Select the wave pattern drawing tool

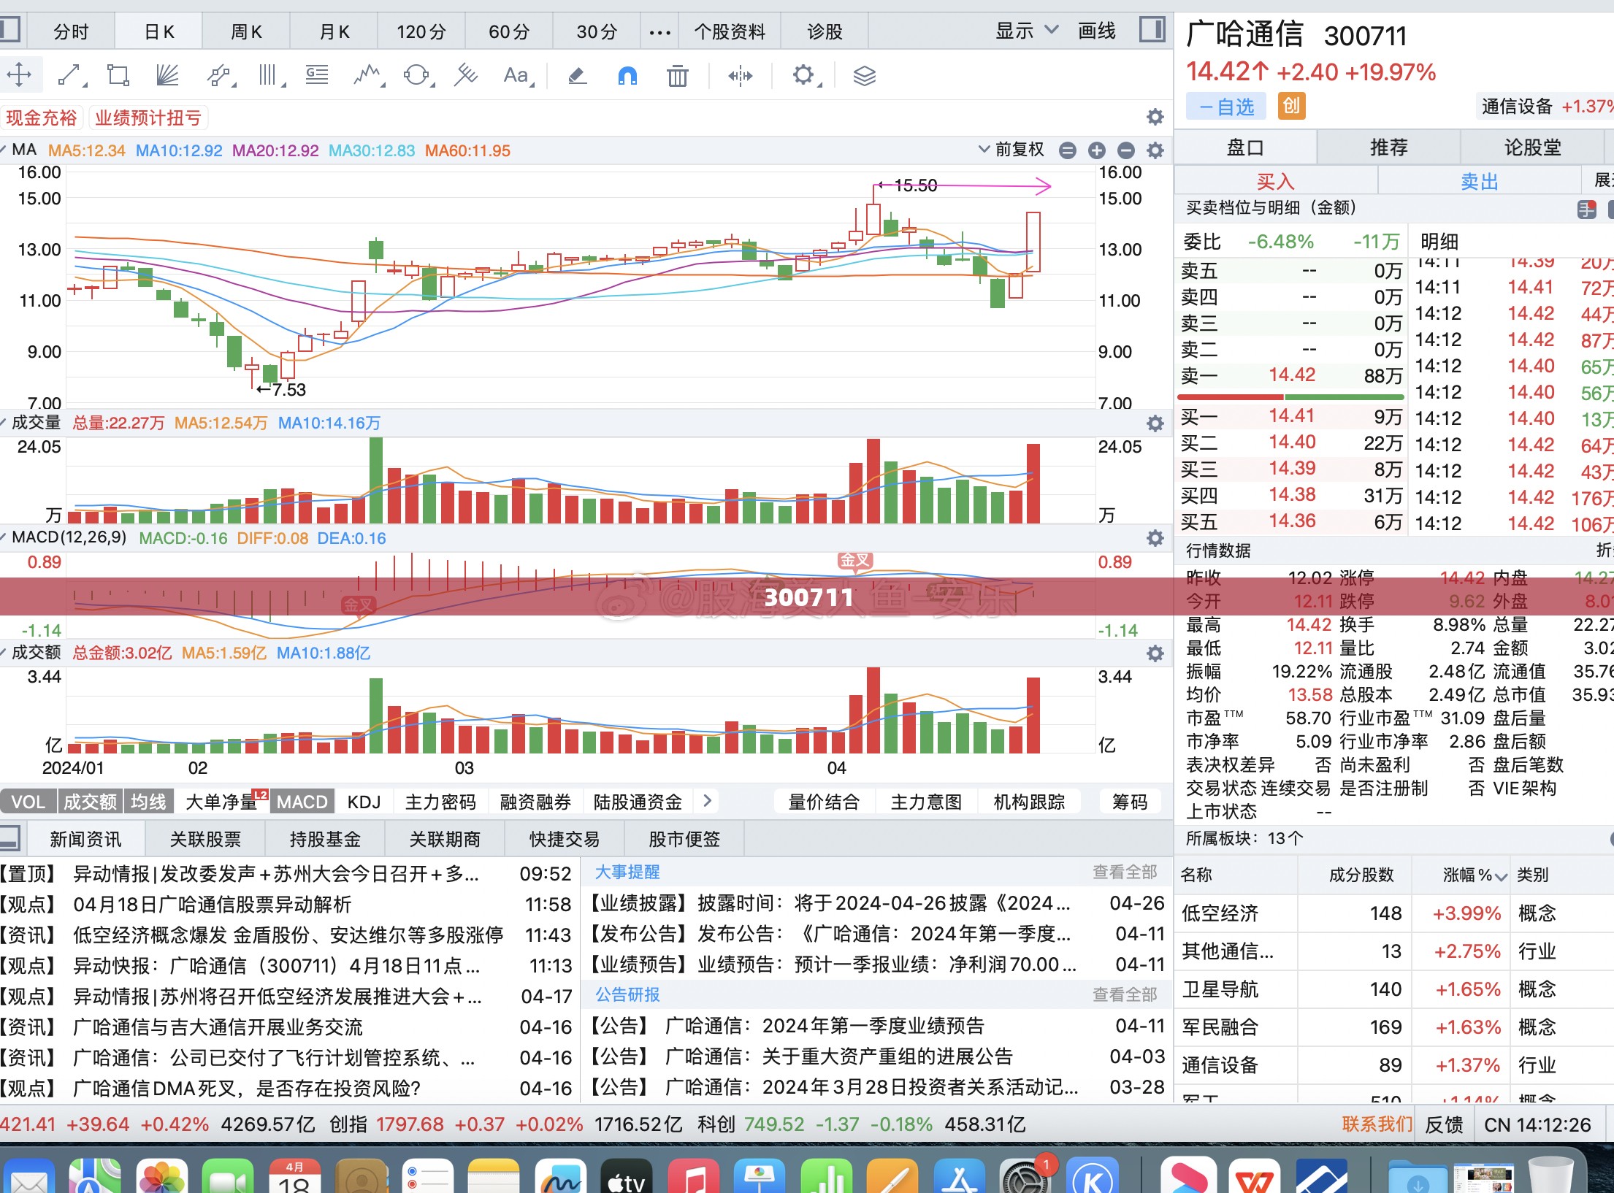[x=367, y=74]
